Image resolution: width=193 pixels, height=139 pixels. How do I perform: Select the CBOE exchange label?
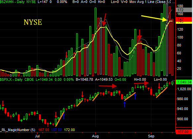point(29,79)
